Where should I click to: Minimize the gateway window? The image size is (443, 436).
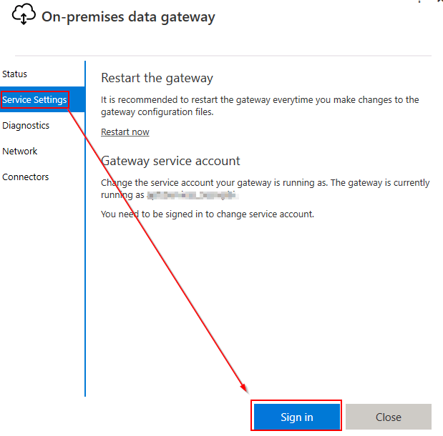pos(420,2)
